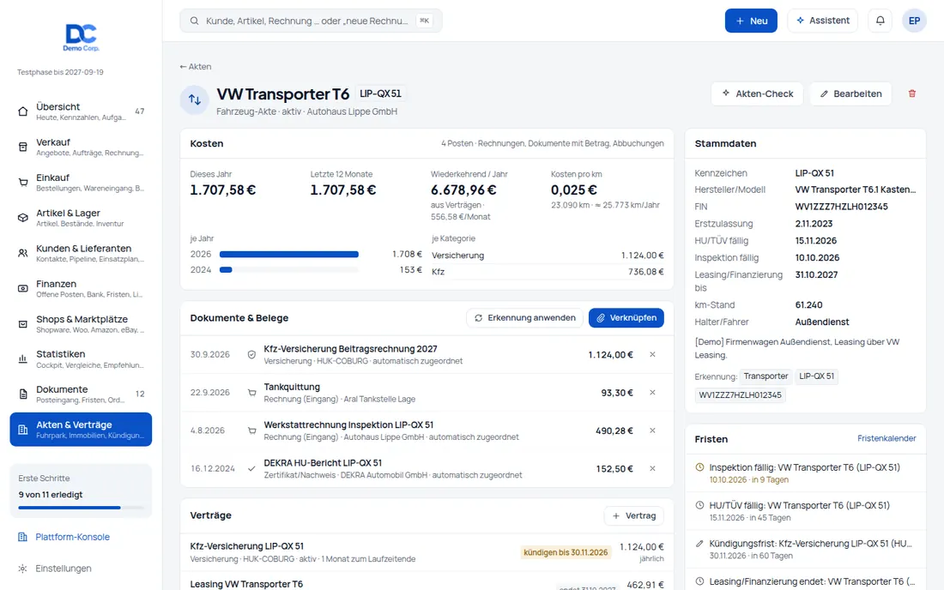Open the EP user avatar menu
This screenshot has width=944, height=590.
[x=914, y=21]
